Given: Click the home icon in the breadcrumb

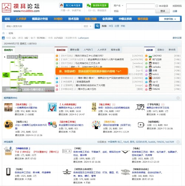Looking at the screenshot, I should click(x=3, y=33).
